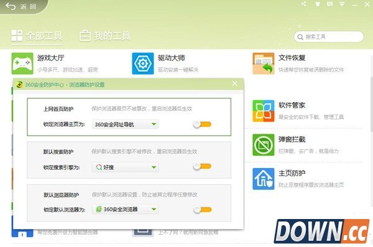373x247 pixels.
Task: Click the skin shirt icon in title bar
Action: [318, 4]
